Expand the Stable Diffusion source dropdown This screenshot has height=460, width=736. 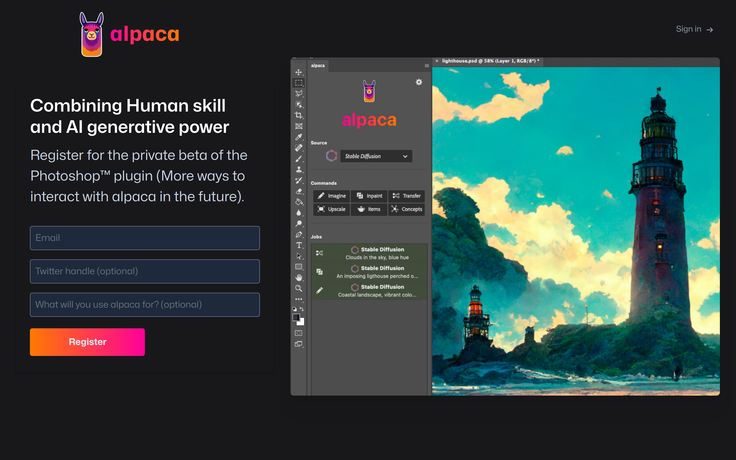(376, 156)
